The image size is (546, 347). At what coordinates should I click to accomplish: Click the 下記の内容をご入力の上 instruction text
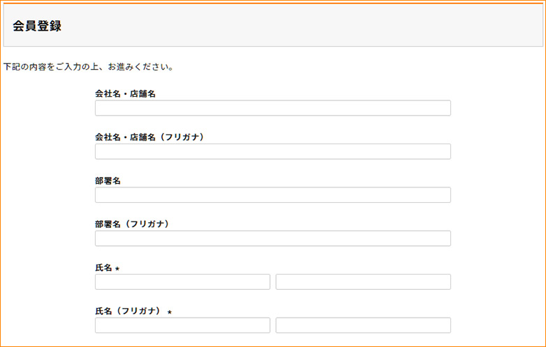[x=88, y=68]
